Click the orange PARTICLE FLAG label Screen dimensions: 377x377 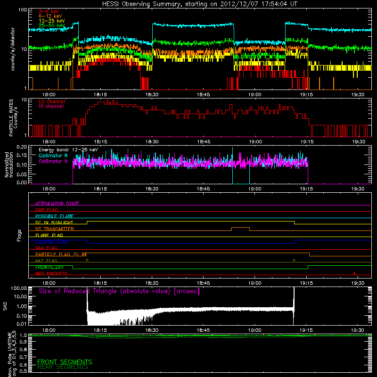(x=53, y=254)
